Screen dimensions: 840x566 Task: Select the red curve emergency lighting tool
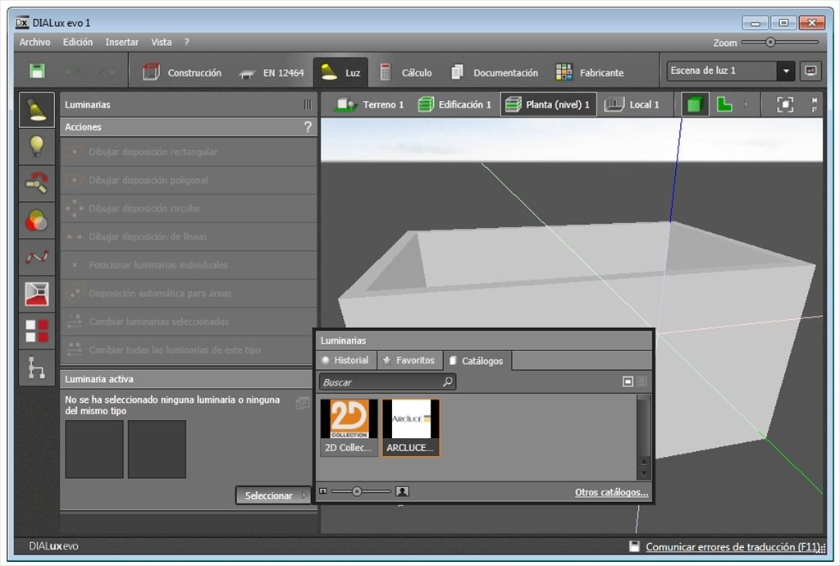36,257
